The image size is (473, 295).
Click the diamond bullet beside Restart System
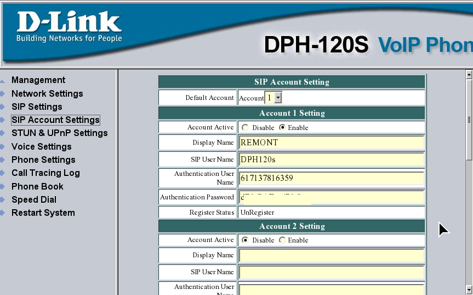2,213
